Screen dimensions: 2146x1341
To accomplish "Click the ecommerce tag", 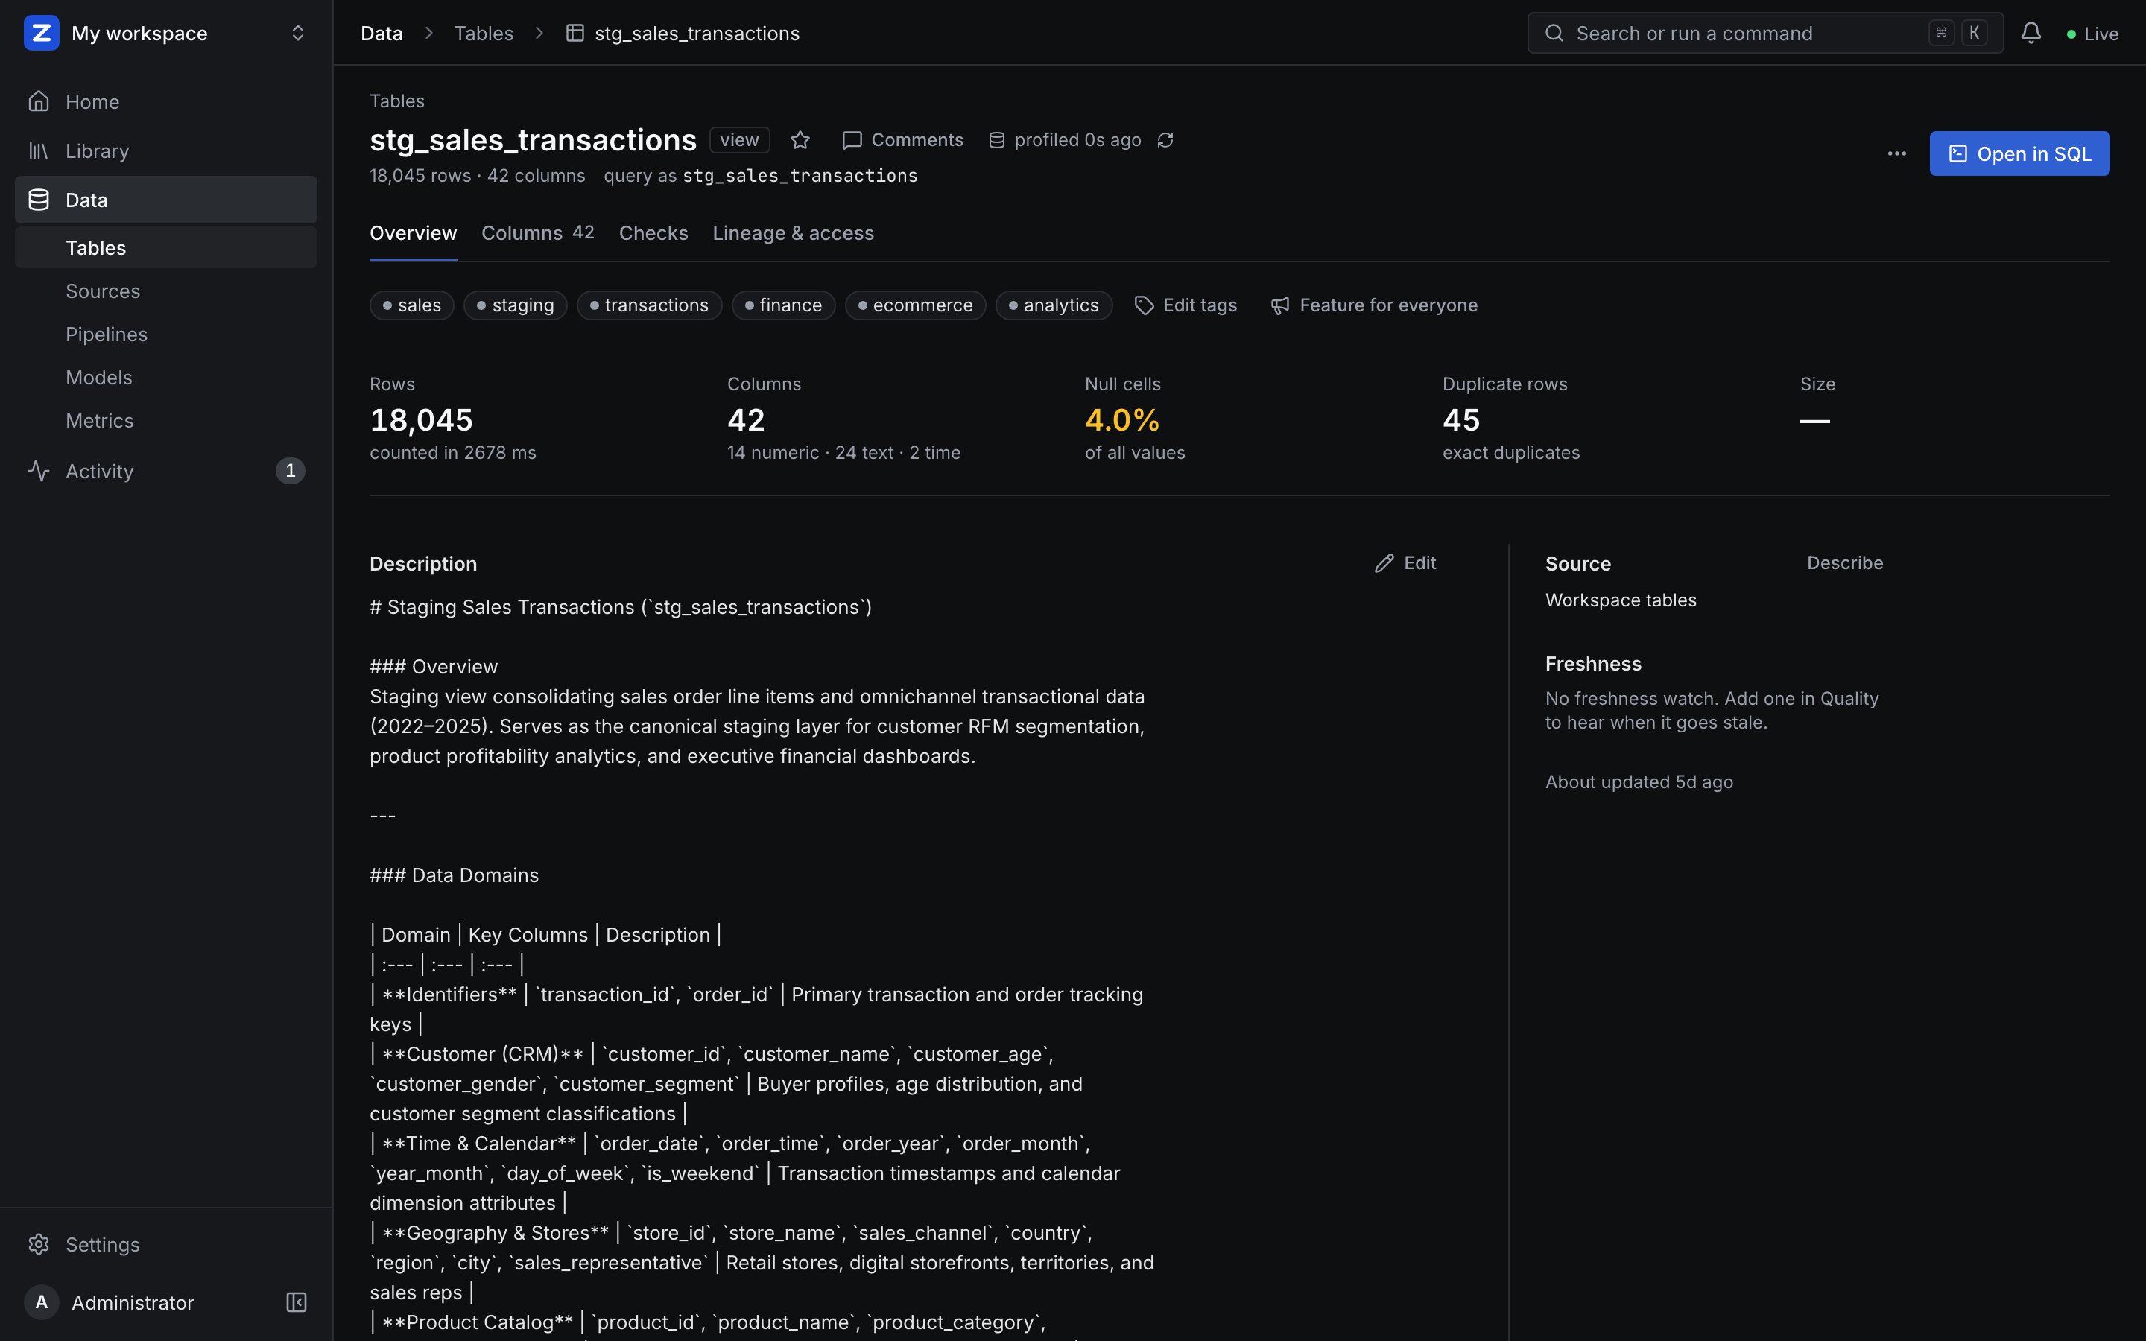I will 915,305.
